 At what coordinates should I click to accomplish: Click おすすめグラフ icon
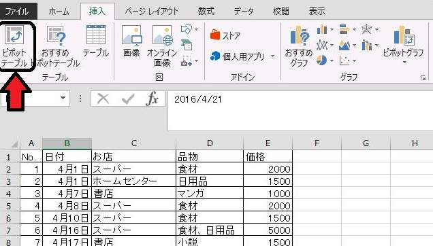tap(299, 46)
